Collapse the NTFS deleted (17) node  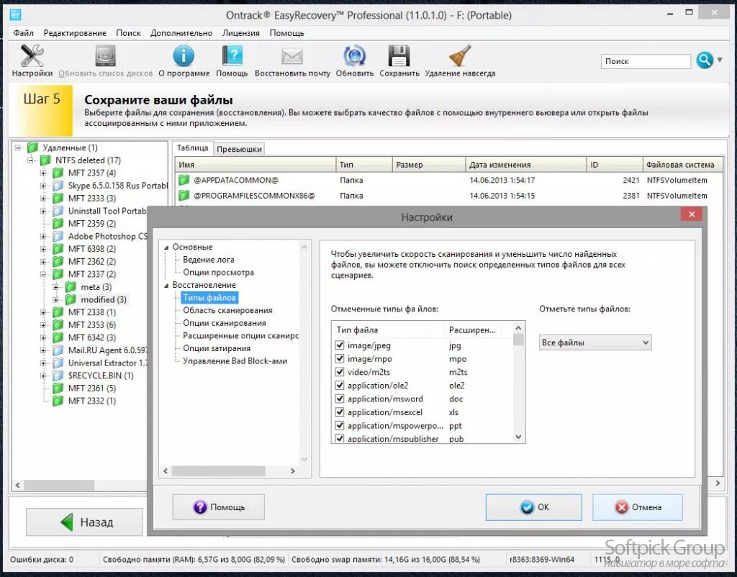30,160
